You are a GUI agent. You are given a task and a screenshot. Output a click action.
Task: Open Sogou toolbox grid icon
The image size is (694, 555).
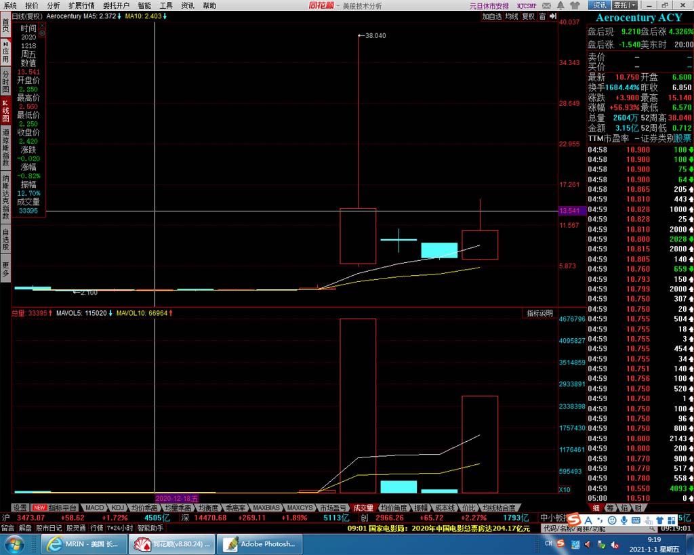coord(672,520)
